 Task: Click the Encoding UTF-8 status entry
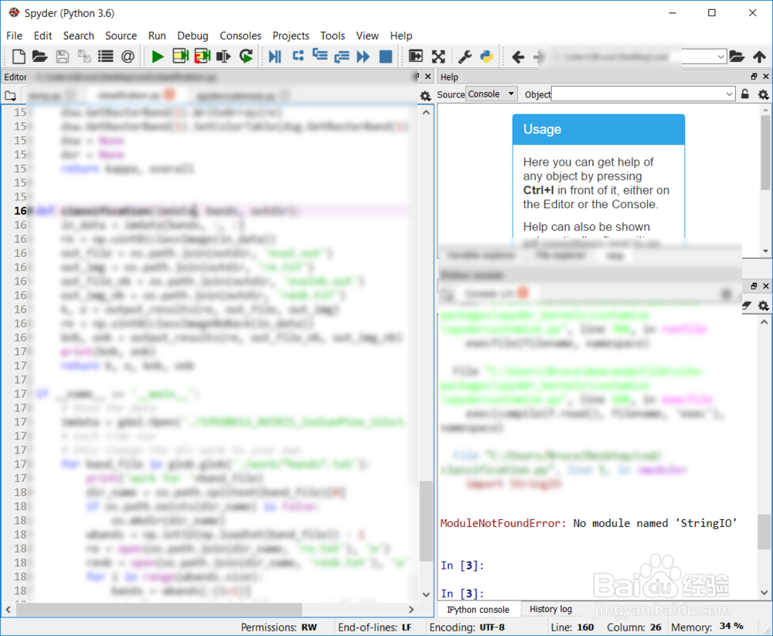pyautogui.click(x=467, y=627)
